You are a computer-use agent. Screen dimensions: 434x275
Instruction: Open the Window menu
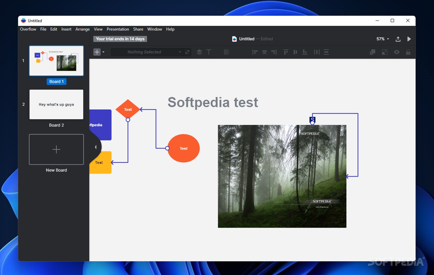155,29
